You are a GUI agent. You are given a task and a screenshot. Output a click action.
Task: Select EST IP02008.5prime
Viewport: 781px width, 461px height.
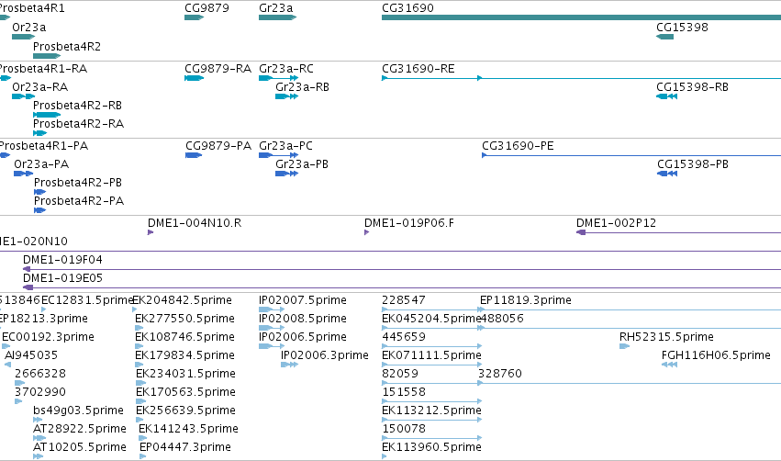[x=302, y=319]
